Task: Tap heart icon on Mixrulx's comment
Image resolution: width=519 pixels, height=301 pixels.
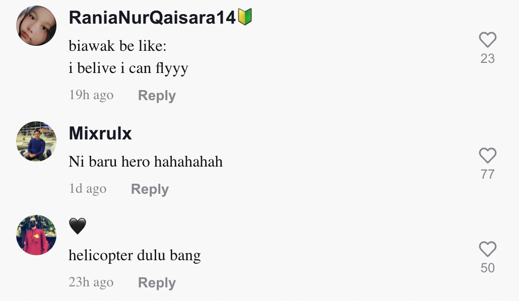Action: click(x=487, y=156)
